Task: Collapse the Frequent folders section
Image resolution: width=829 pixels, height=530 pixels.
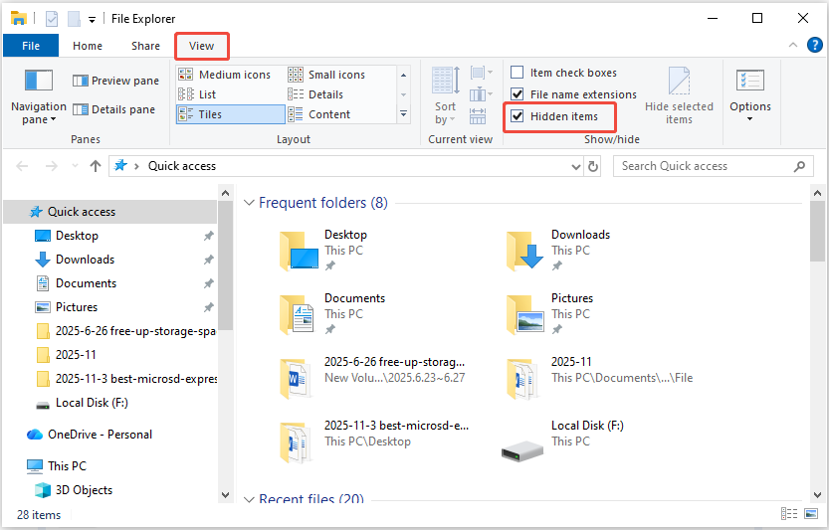Action: tap(249, 203)
